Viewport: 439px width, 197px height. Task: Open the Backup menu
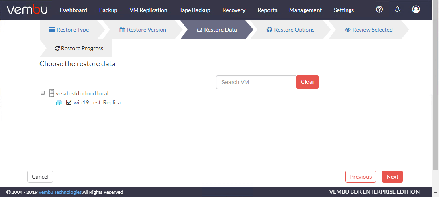click(x=108, y=10)
